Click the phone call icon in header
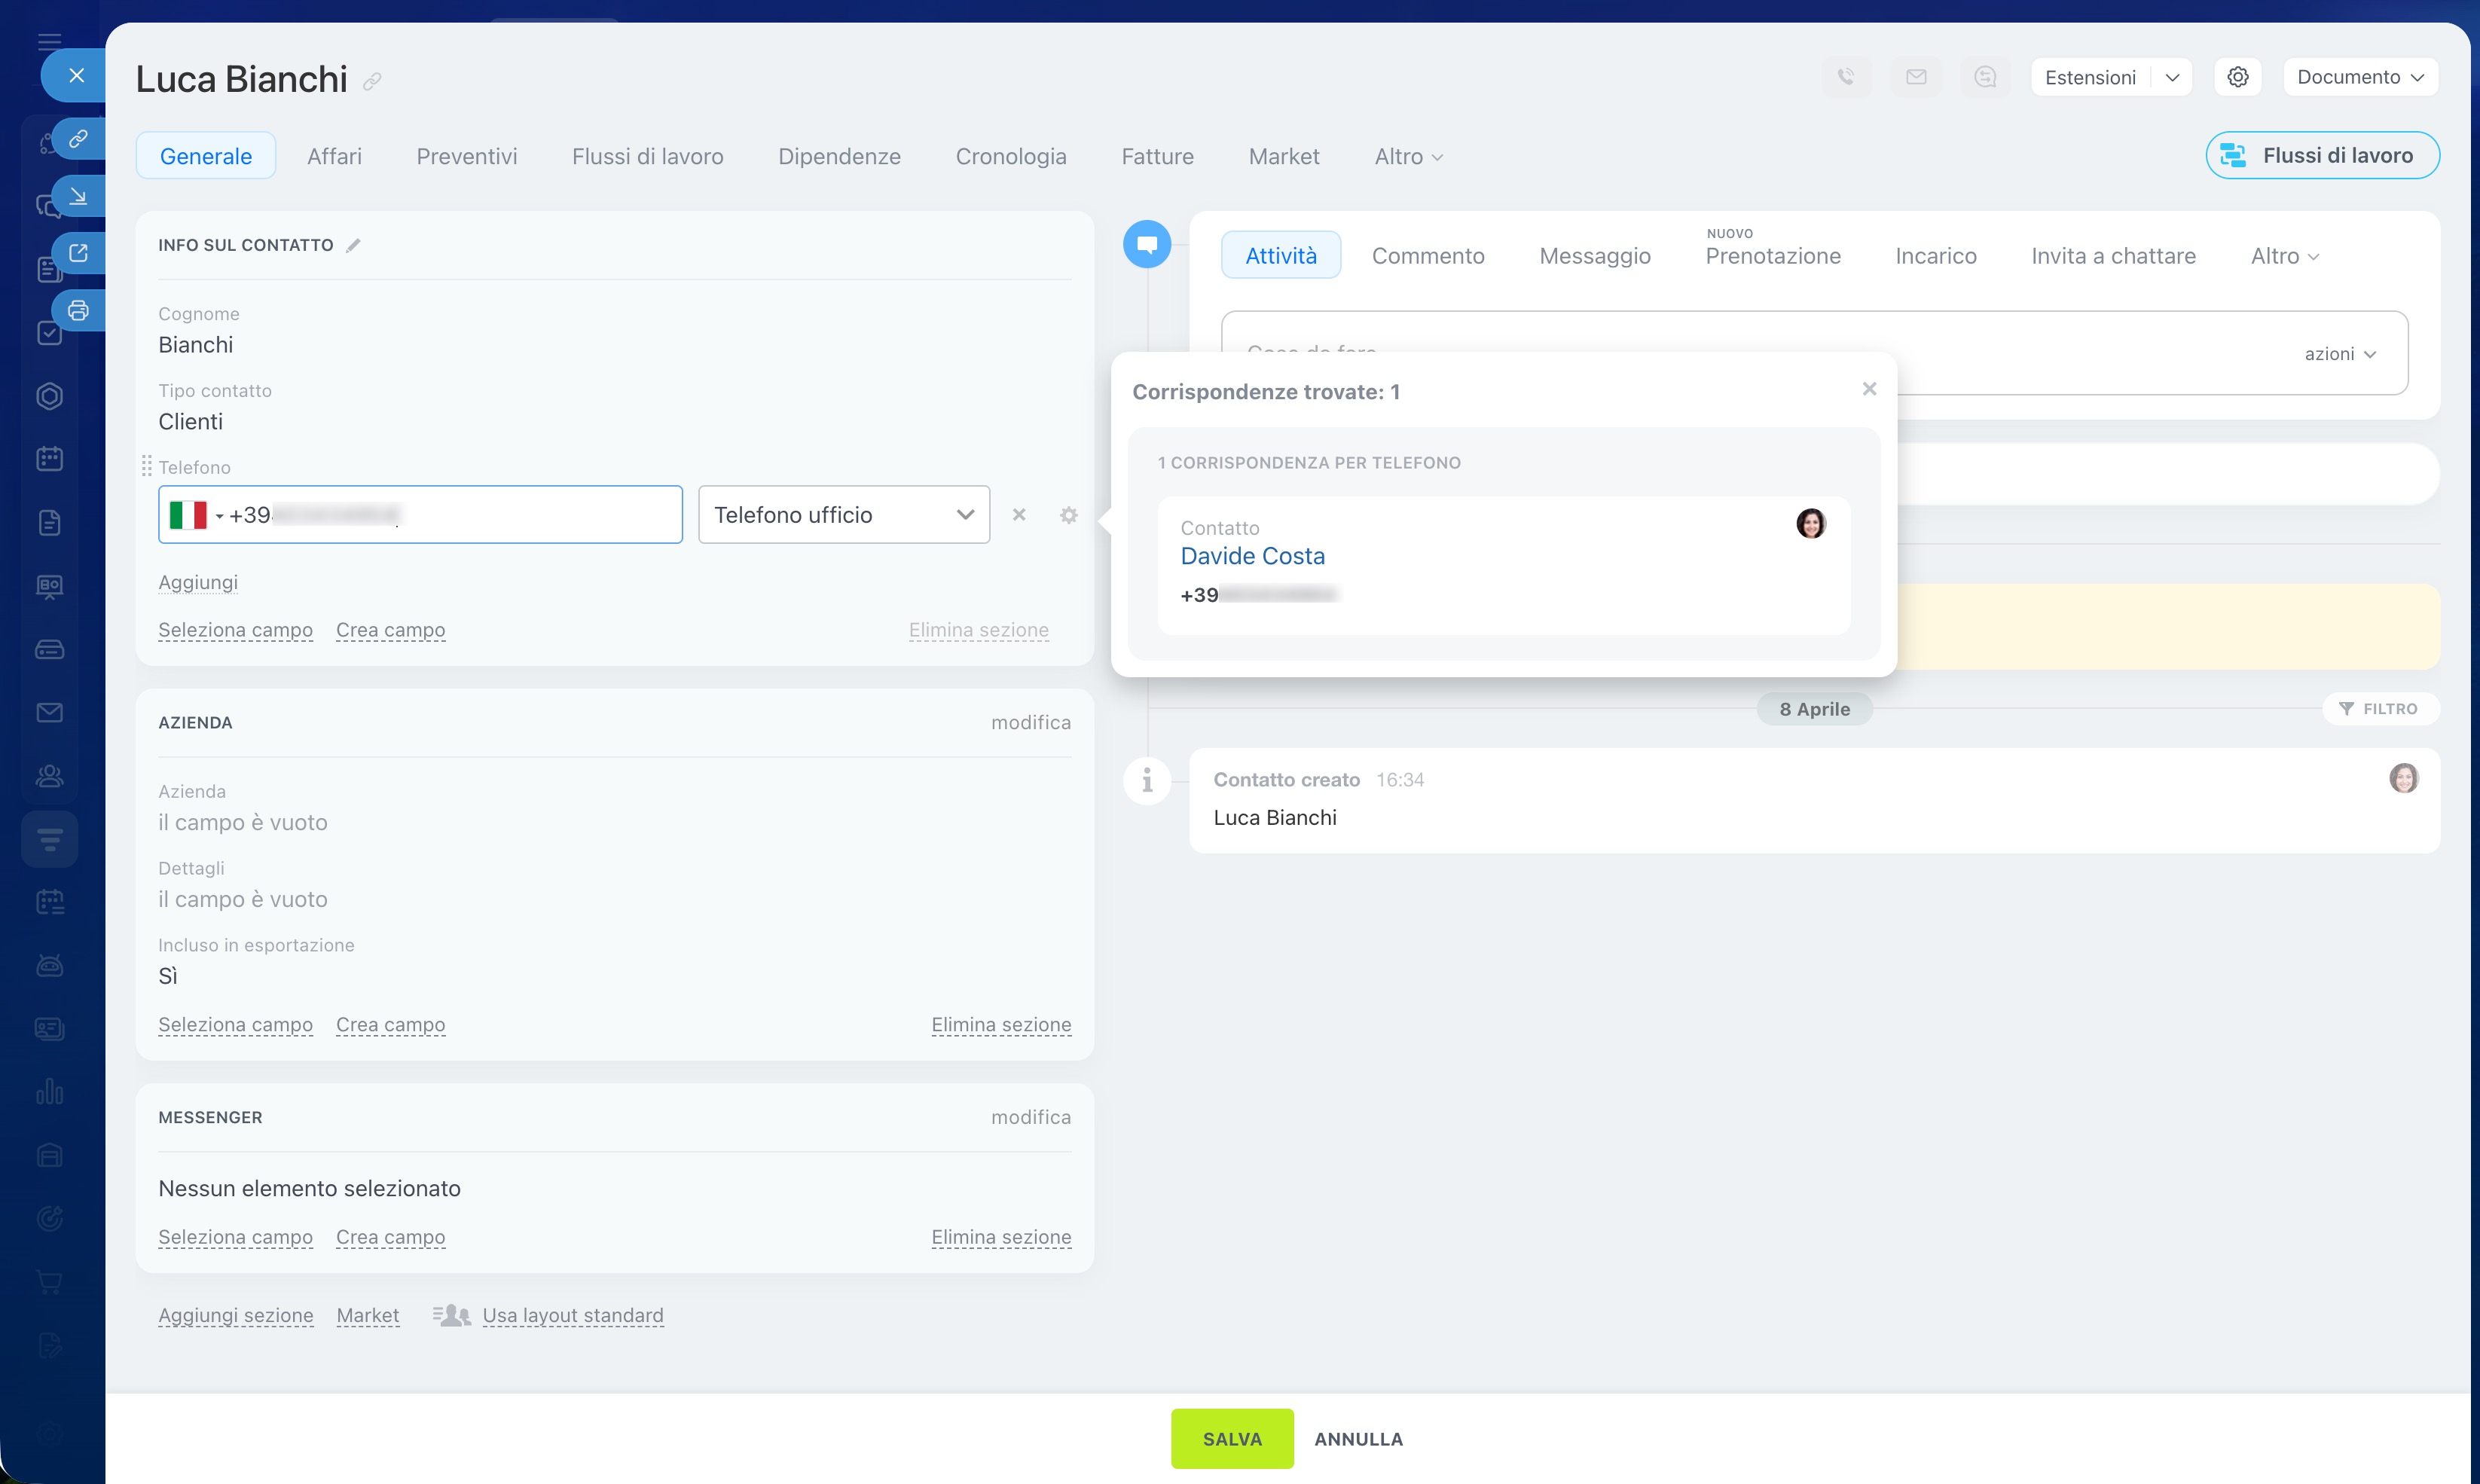This screenshot has height=1484, width=2480. click(x=1846, y=77)
